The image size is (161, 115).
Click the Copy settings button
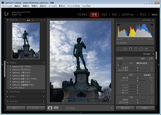pos(16,108)
